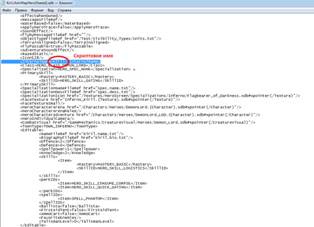This screenshot has height=227, width=314.
Task: Click the HERO_SKILL_LOGISTICS SkillID line
Action: (122, 168)
